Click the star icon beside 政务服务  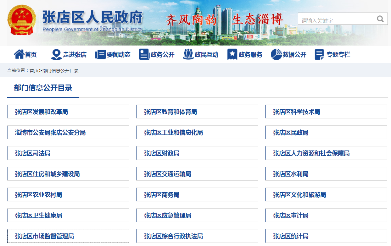point(232,54)
